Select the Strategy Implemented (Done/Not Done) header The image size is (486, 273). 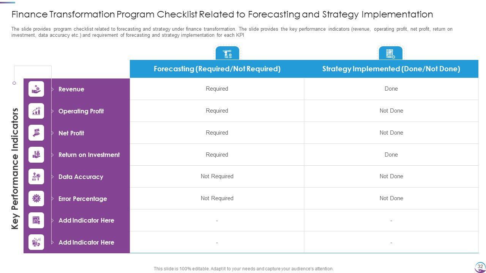coord(391,69)
